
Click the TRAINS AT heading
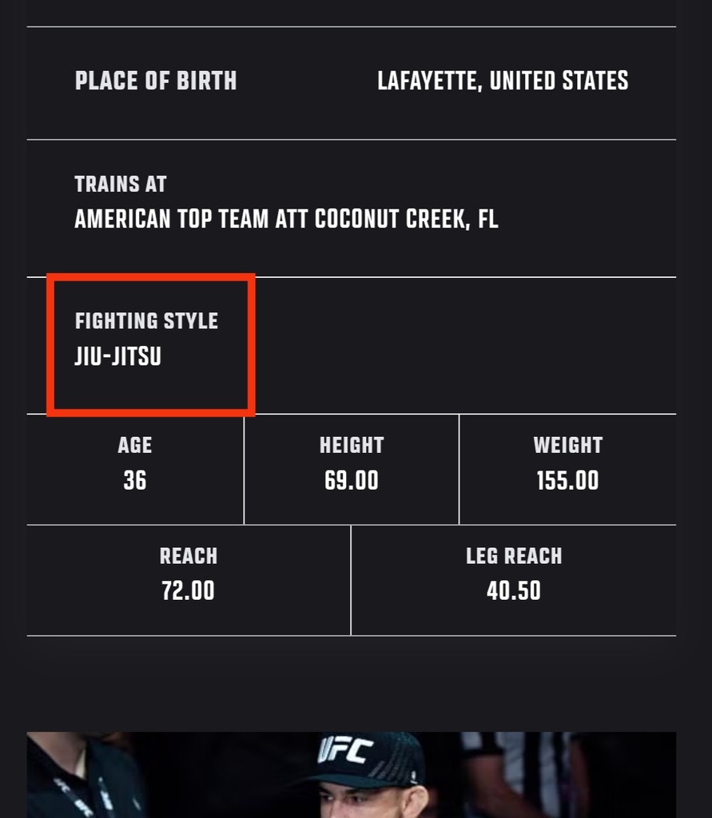coord(121,185)
